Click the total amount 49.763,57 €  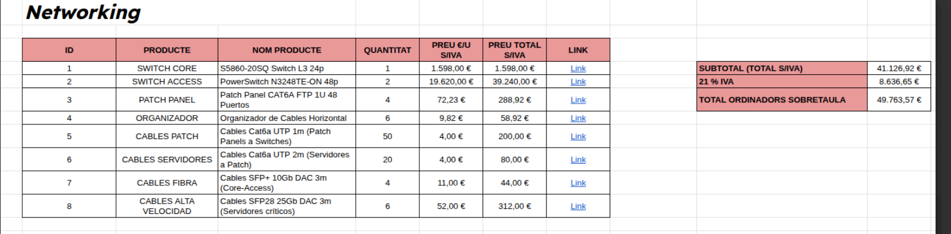click(898, 100)
